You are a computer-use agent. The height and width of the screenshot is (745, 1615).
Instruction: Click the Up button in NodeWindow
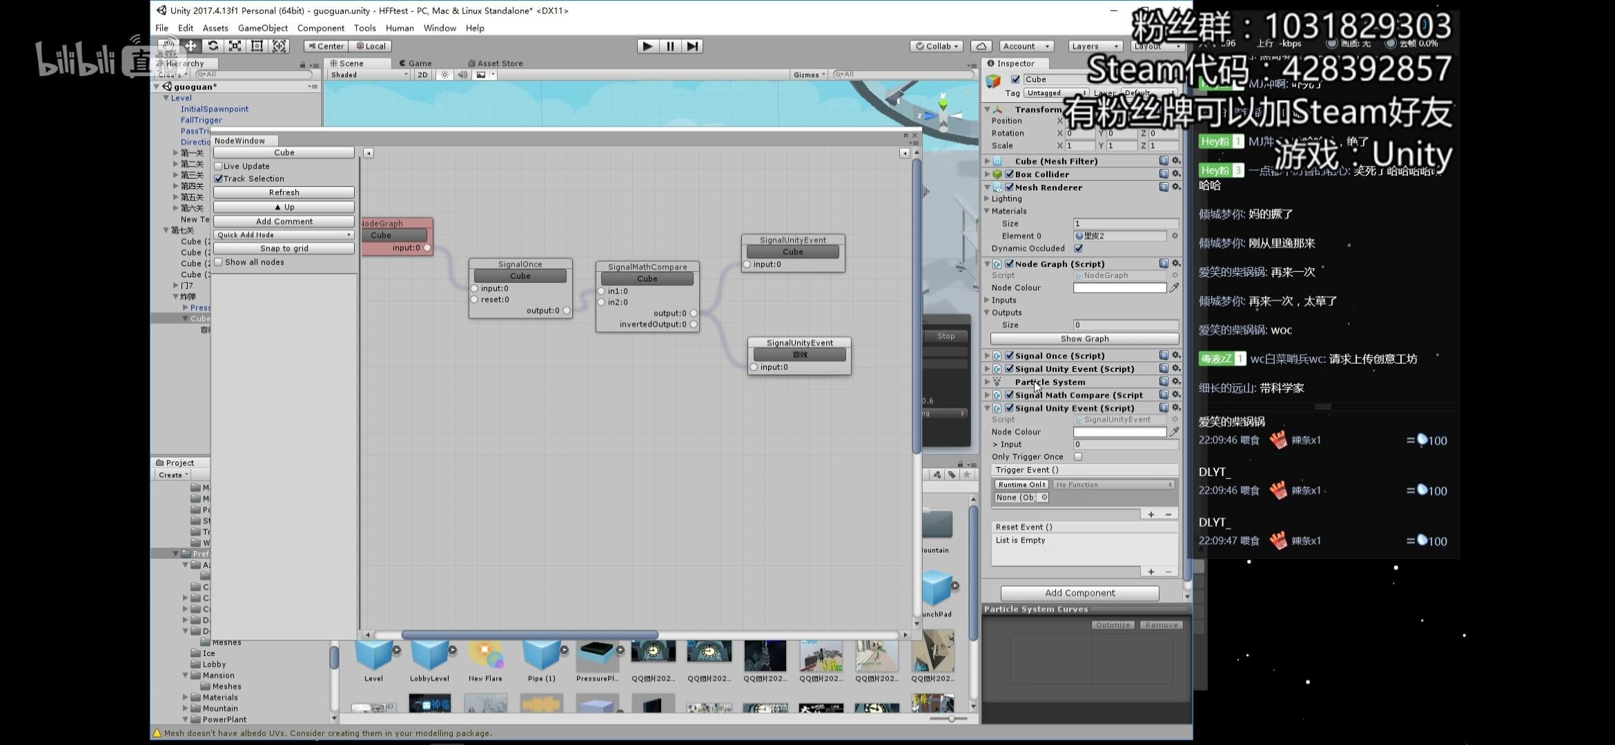[284, 207]
